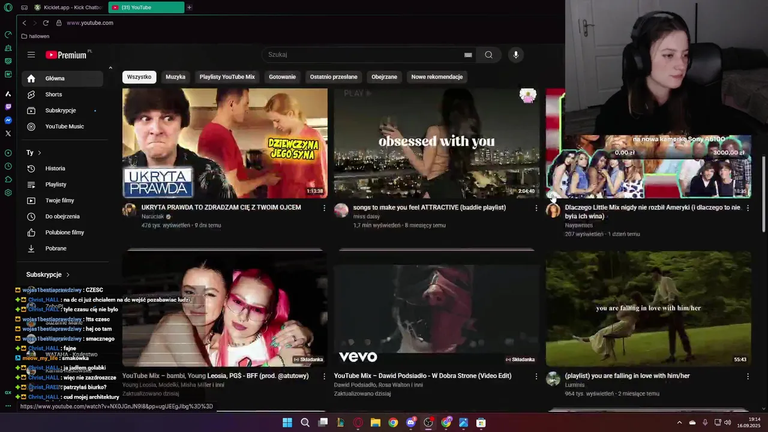Select the Nowe rekomendacje chip
The height and width of the screenshot is (432, 768).
coord(437,77)
